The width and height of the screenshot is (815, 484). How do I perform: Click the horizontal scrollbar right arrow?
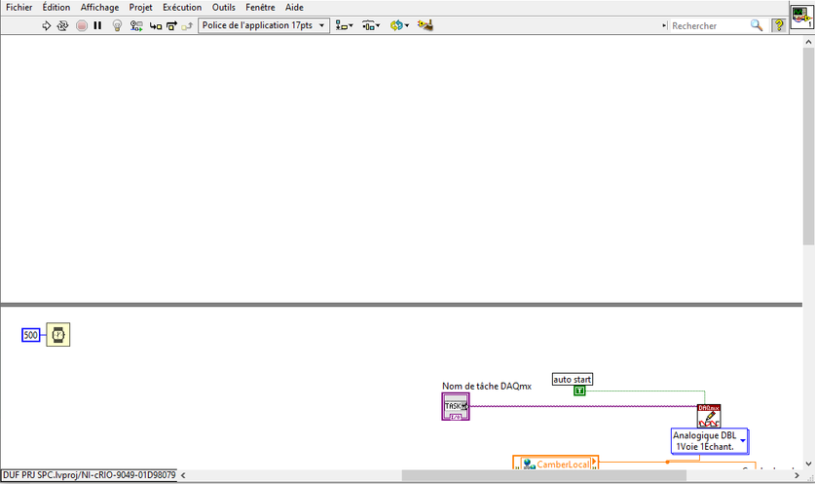(x=796, y=475)
